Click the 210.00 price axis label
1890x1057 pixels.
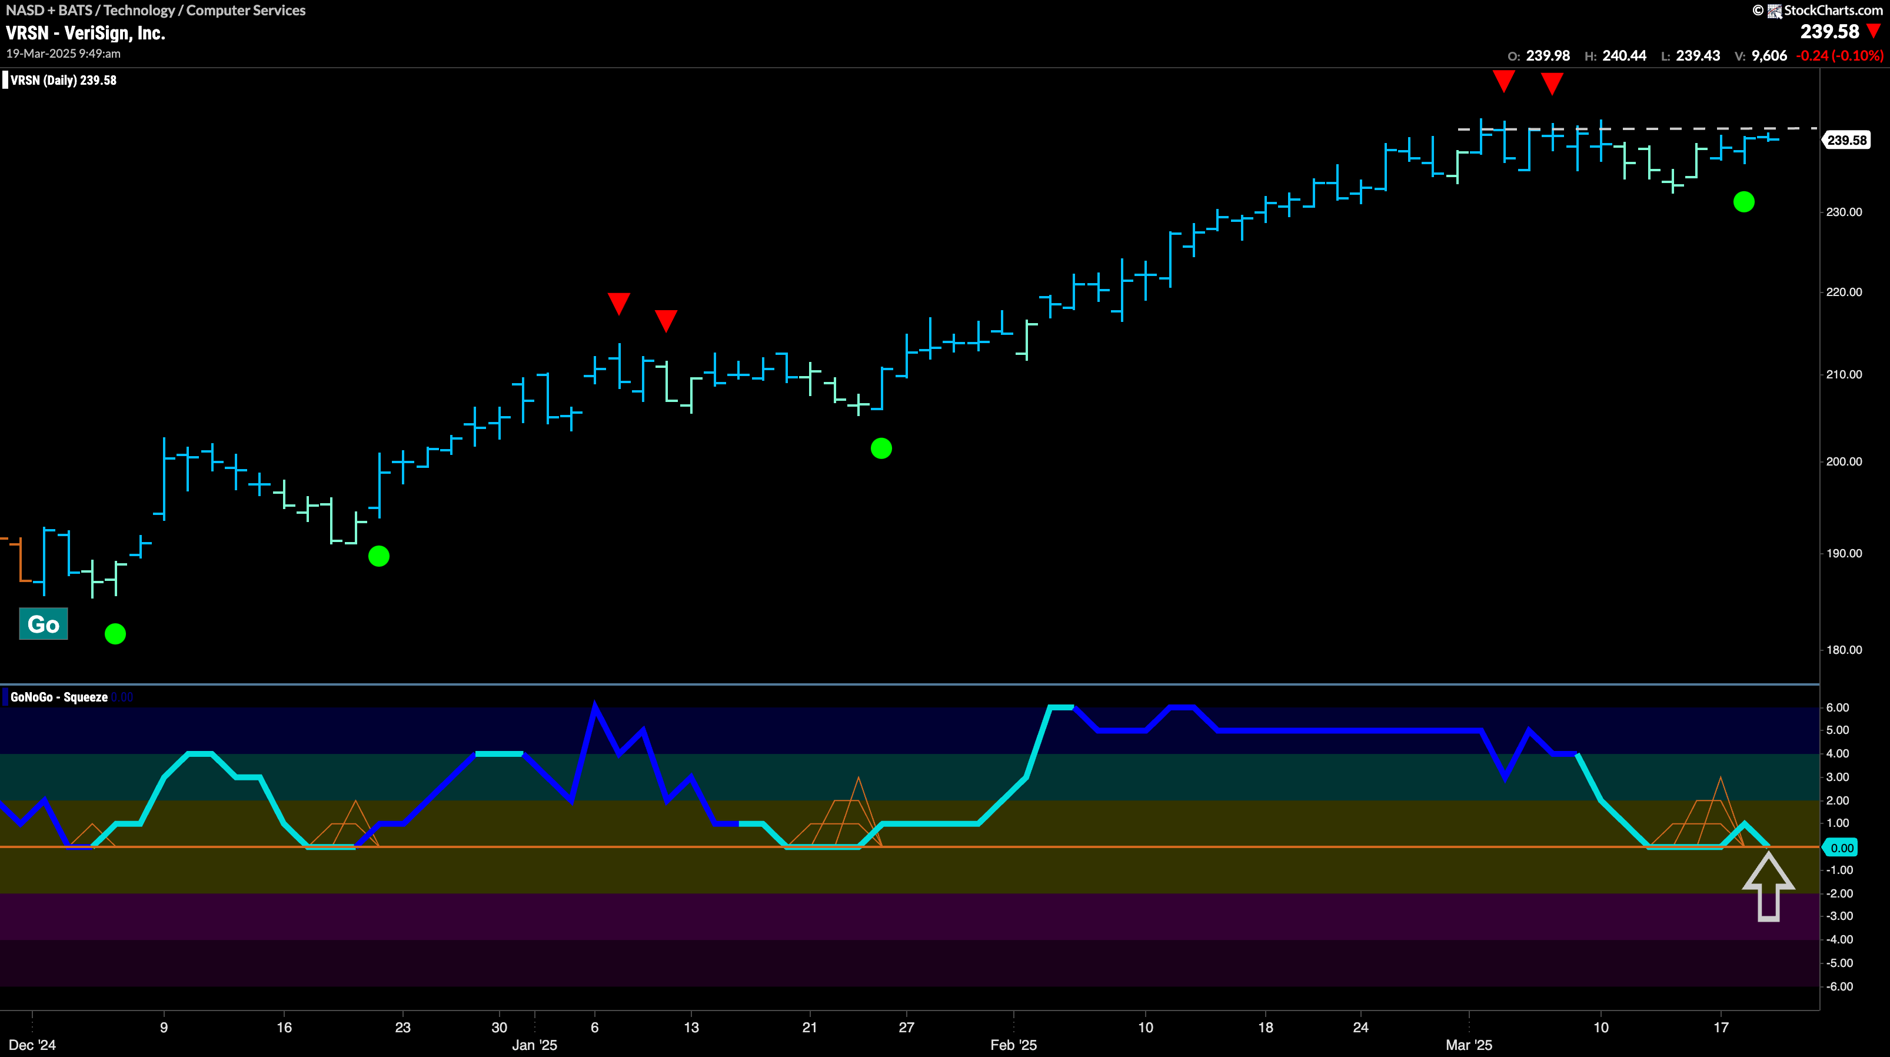coord(1844,374)
